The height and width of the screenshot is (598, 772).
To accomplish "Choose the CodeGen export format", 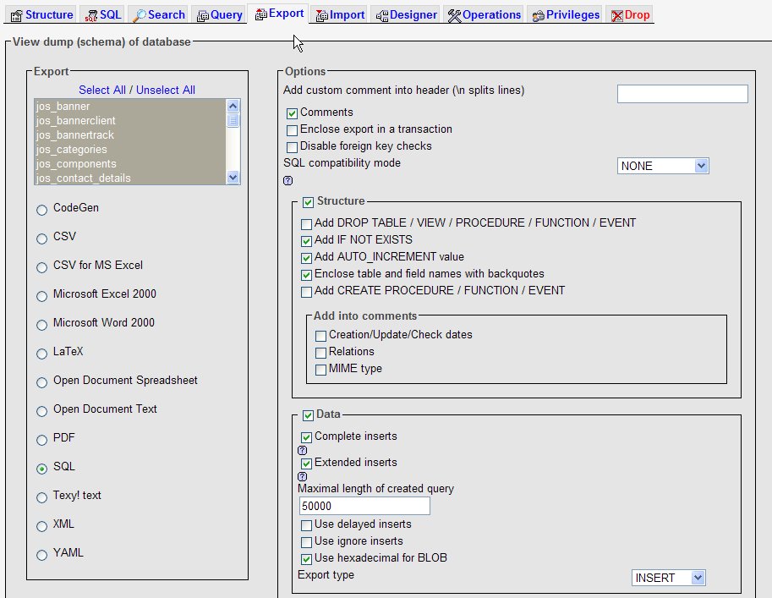I will (x=41, y=211).
